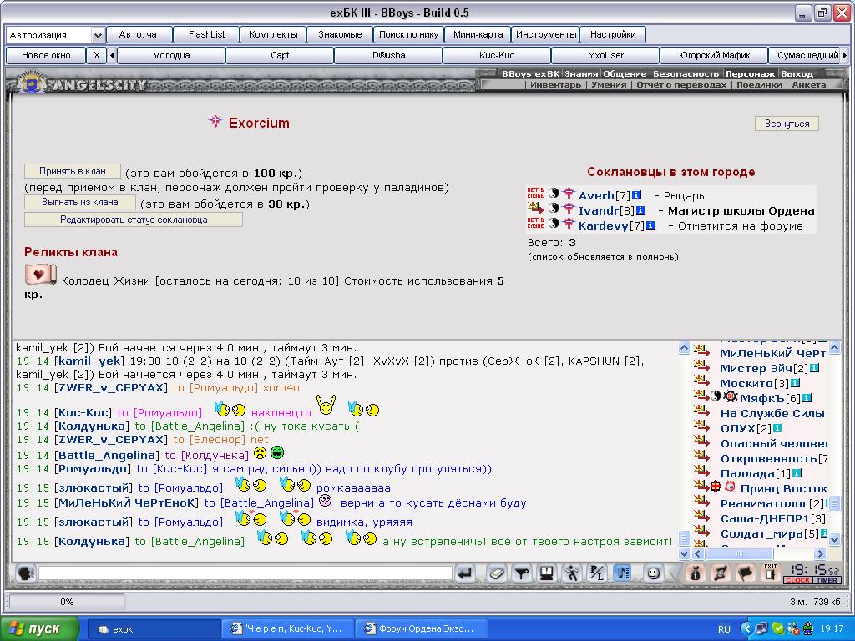Click the info icon next to ОЛУХ[2]
The image size is (855, 641).
tap(778, 428)
